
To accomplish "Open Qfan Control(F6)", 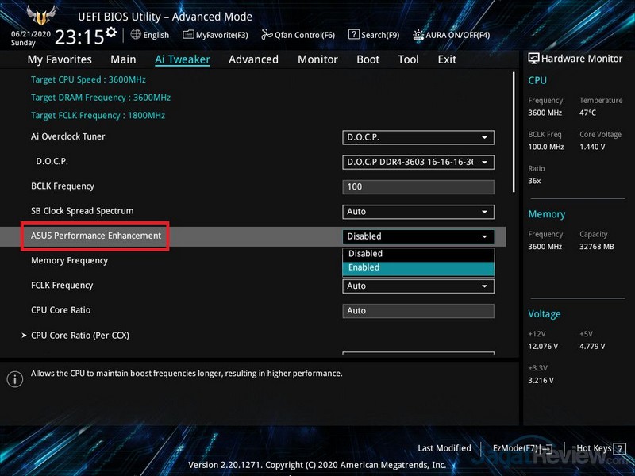I will (x=298, y=35).
